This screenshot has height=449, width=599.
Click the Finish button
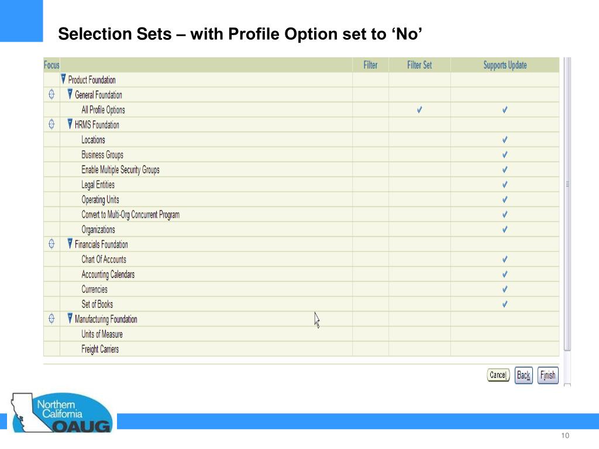click(x=548, y=375)
